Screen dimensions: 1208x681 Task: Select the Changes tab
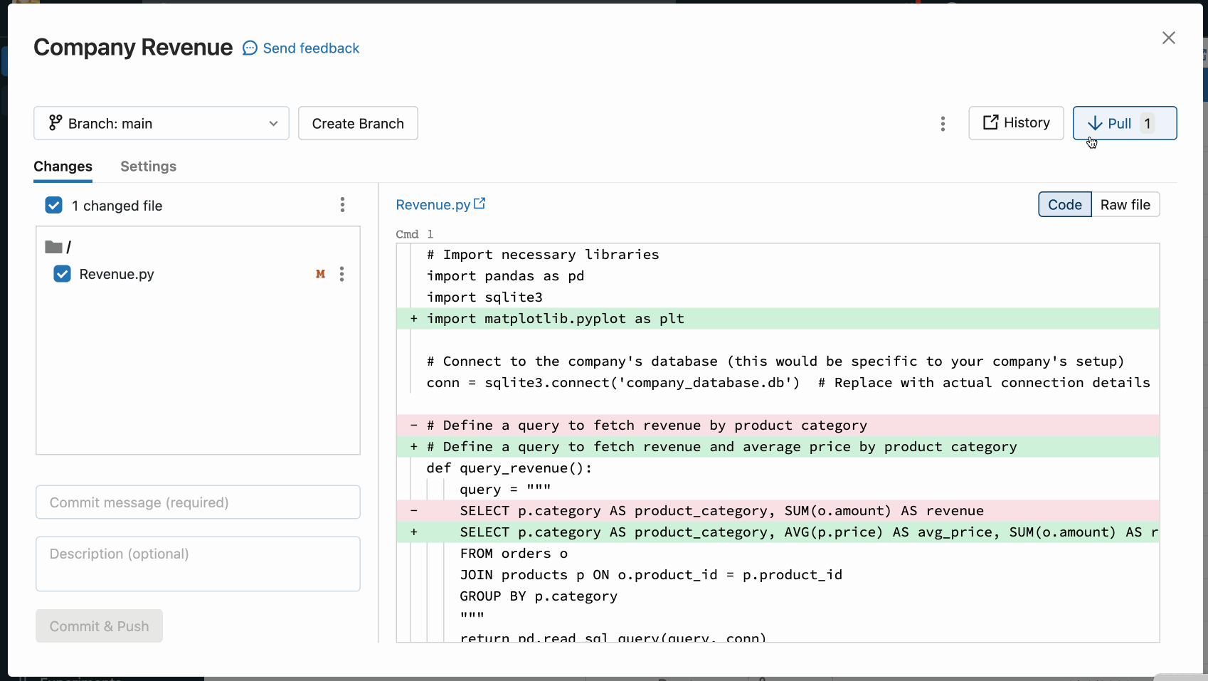tap(63, 166)
